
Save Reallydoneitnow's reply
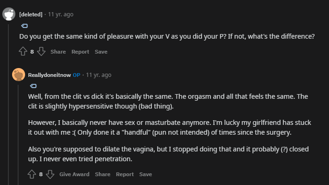(145, 174)
